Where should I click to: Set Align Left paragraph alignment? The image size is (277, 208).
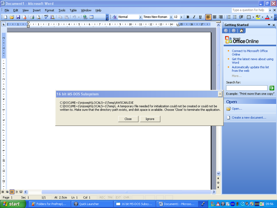208,17
